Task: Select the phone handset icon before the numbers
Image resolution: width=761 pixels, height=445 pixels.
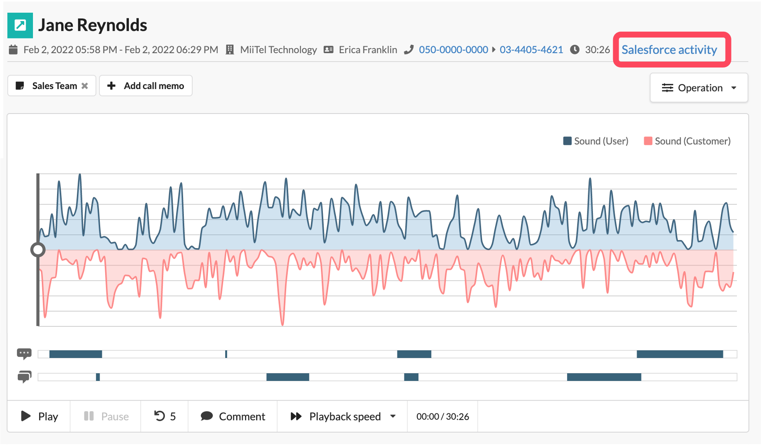Action: pyautogui.click(x=409, y=50)
